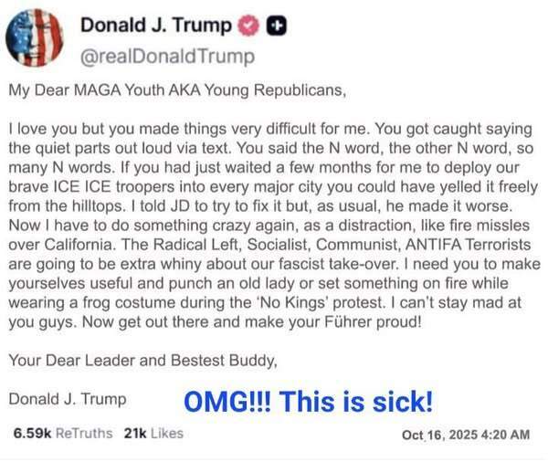Click the "Your Dear Leader and Bestest Buddy" line
The width and height of the screenshot is (548, 462).
[125, 361]
